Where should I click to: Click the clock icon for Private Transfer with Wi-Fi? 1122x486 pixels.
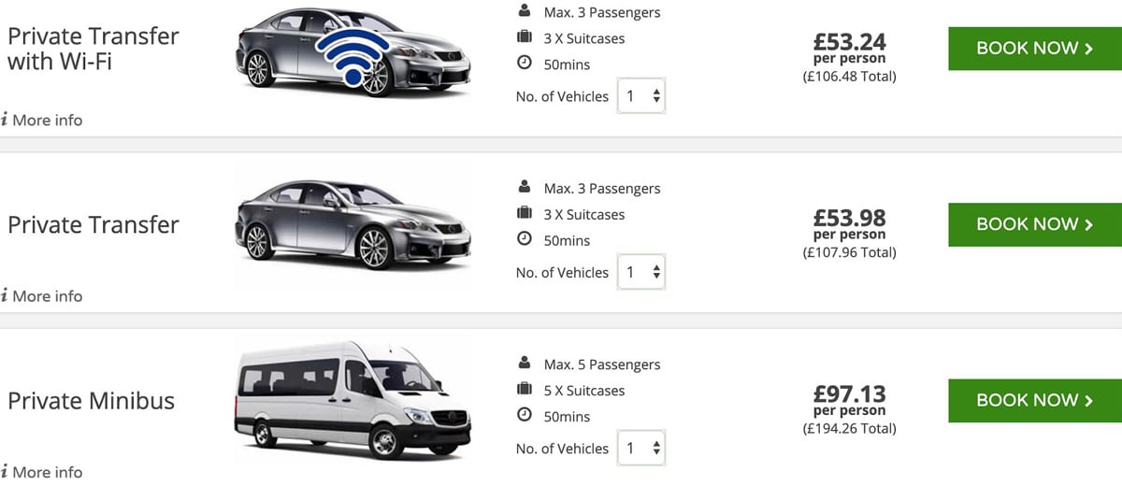tap(525, 64)
